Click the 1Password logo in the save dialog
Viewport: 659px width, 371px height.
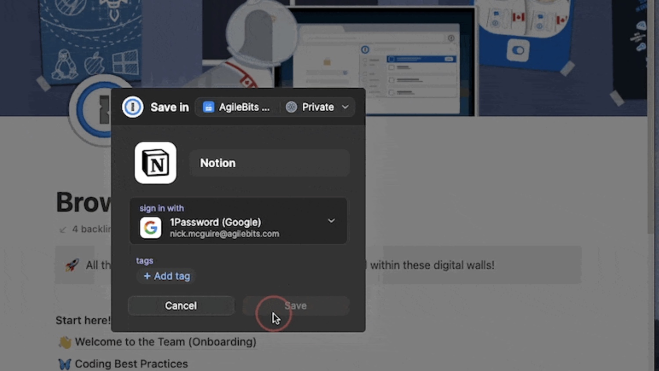[x=132, y=107]
